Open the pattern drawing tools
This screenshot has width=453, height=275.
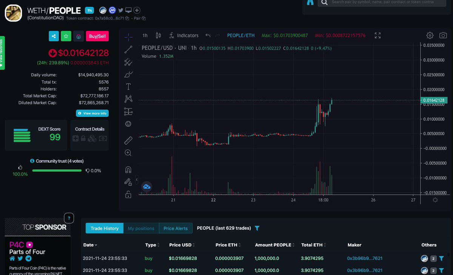128,99
